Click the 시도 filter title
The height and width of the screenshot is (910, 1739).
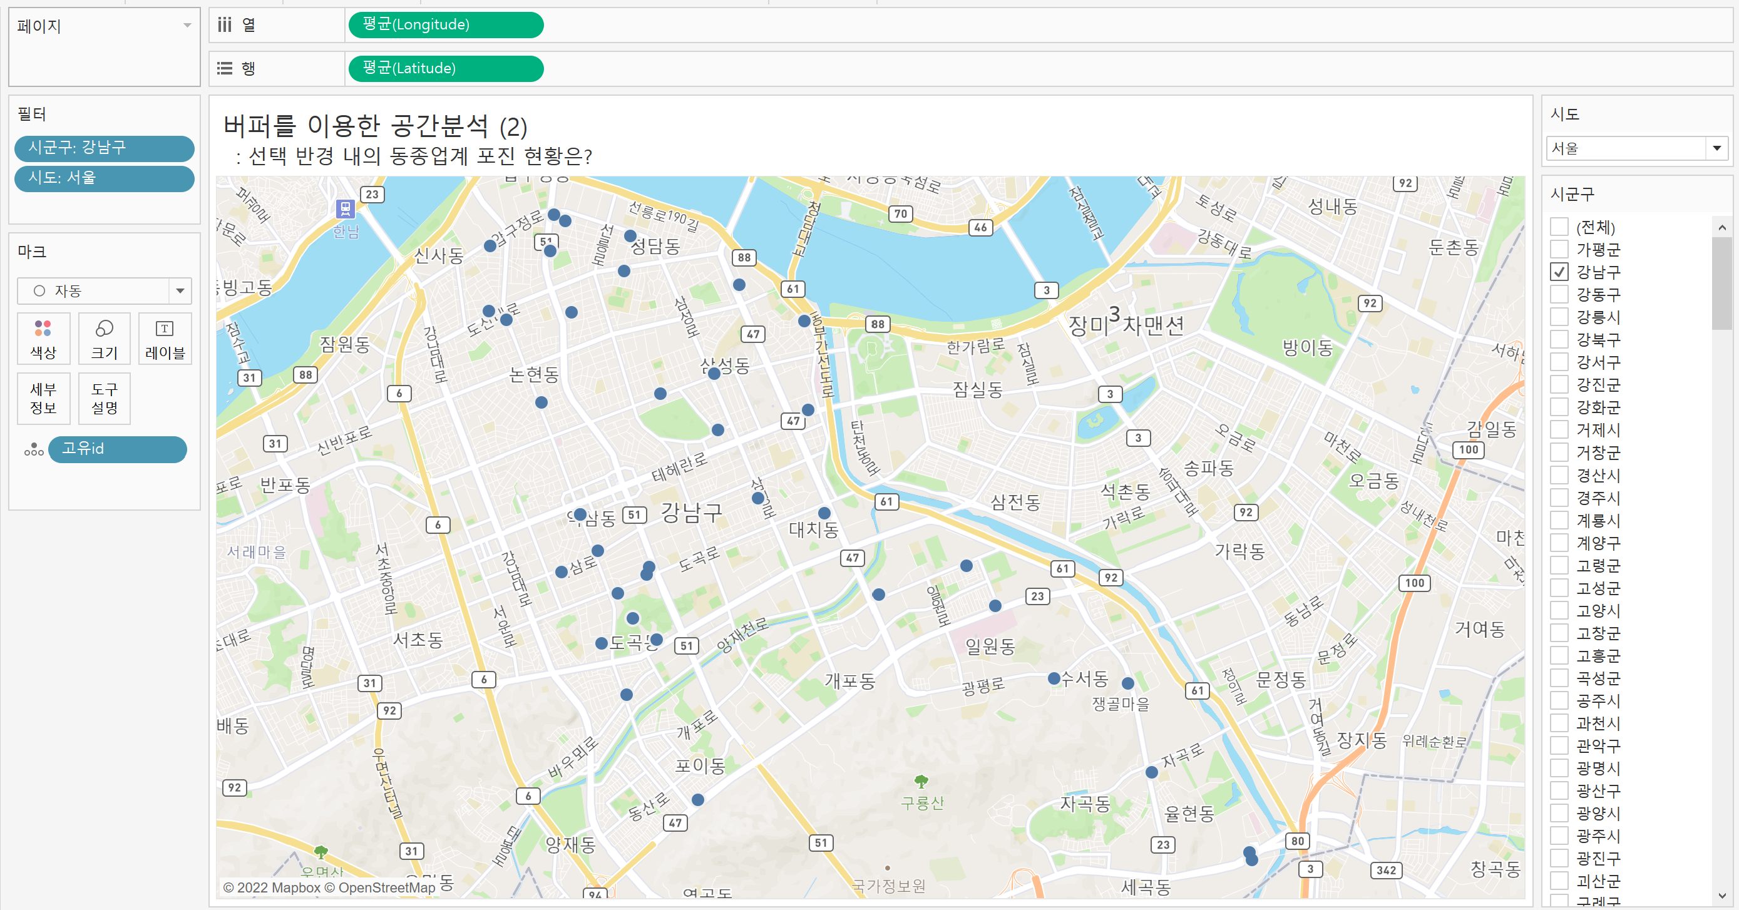pyautogui.click(x=1565, y=114)
